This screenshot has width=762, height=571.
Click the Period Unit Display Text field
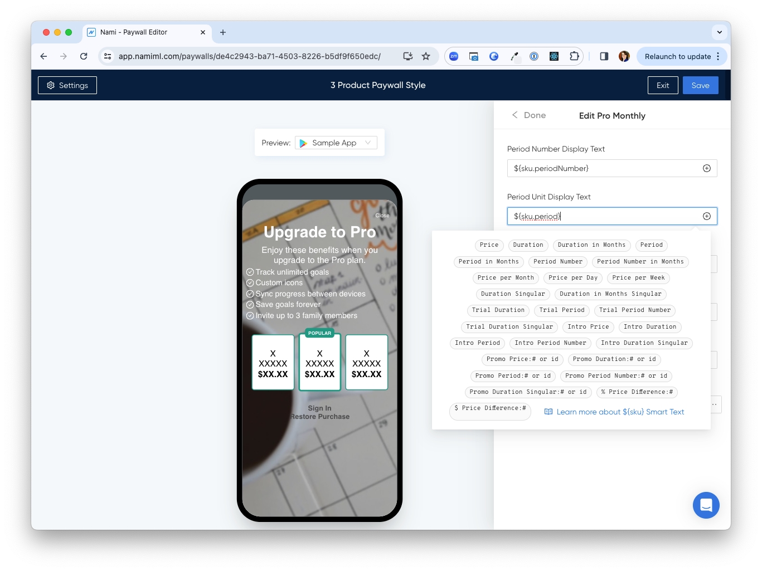[x=612, y=216]
